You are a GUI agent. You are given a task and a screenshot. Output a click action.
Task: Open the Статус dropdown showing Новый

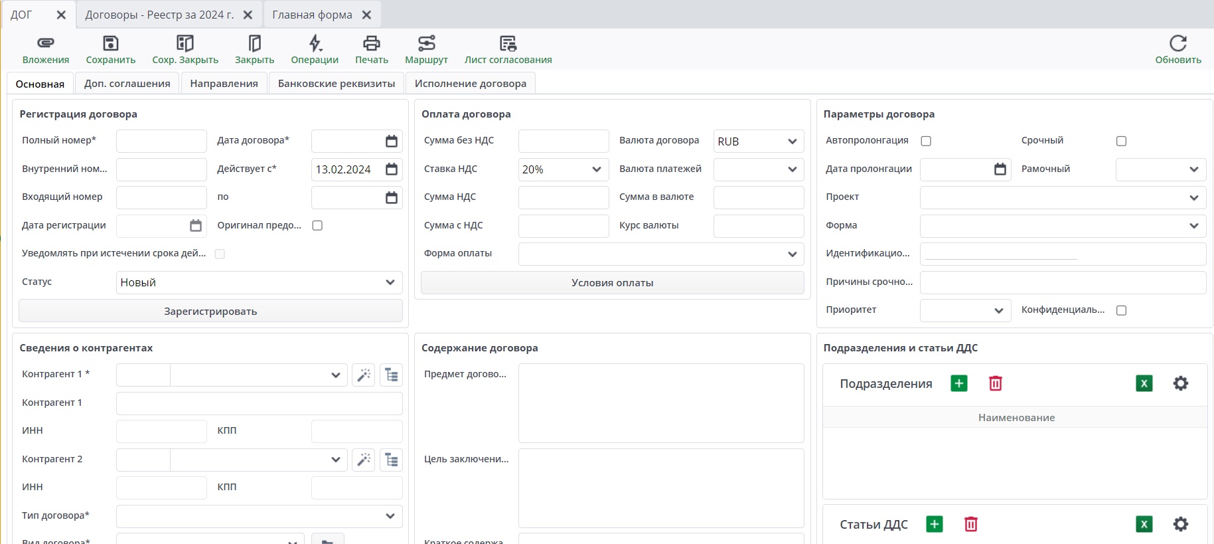click(x=390, y=282)
